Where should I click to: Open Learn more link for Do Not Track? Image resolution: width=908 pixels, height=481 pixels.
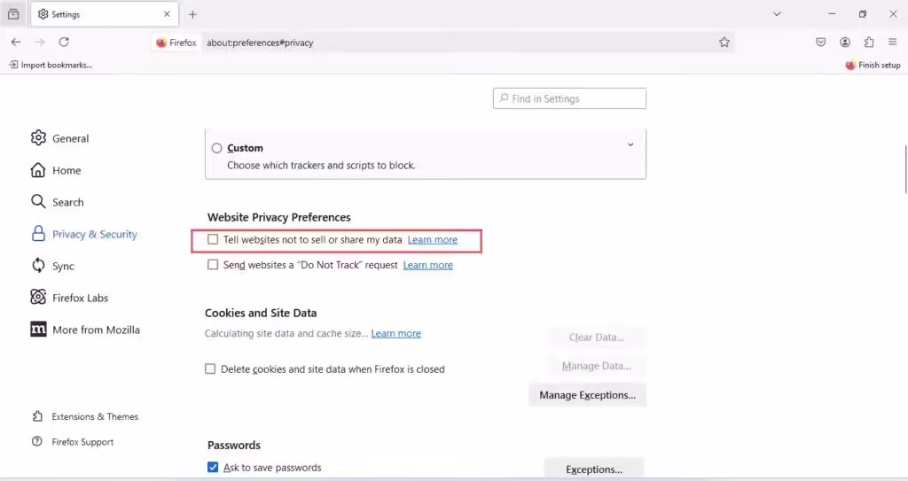[427, 265]
